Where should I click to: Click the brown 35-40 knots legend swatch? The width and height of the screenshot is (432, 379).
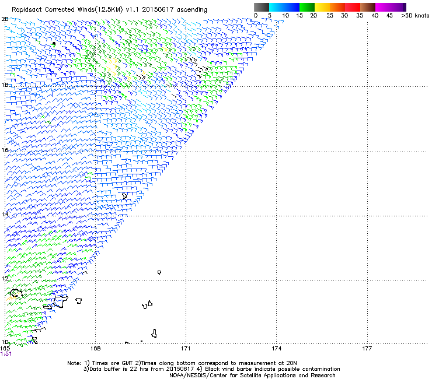coord(368,7)
